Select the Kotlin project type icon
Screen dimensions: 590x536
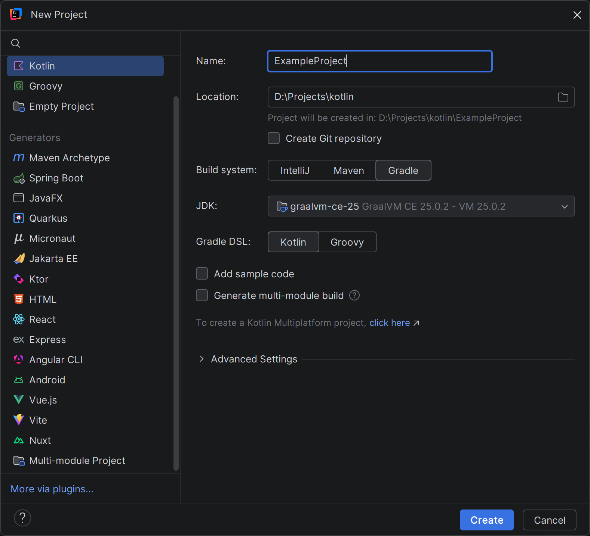19,66
